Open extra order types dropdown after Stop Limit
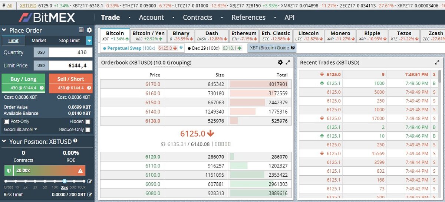The image size is (445, 202). click(x=89, y=40)
